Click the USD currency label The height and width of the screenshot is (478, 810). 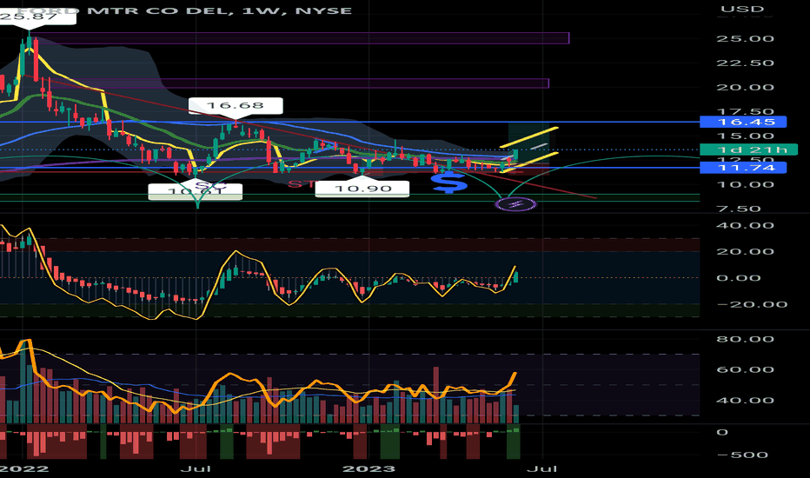point(742,10)
